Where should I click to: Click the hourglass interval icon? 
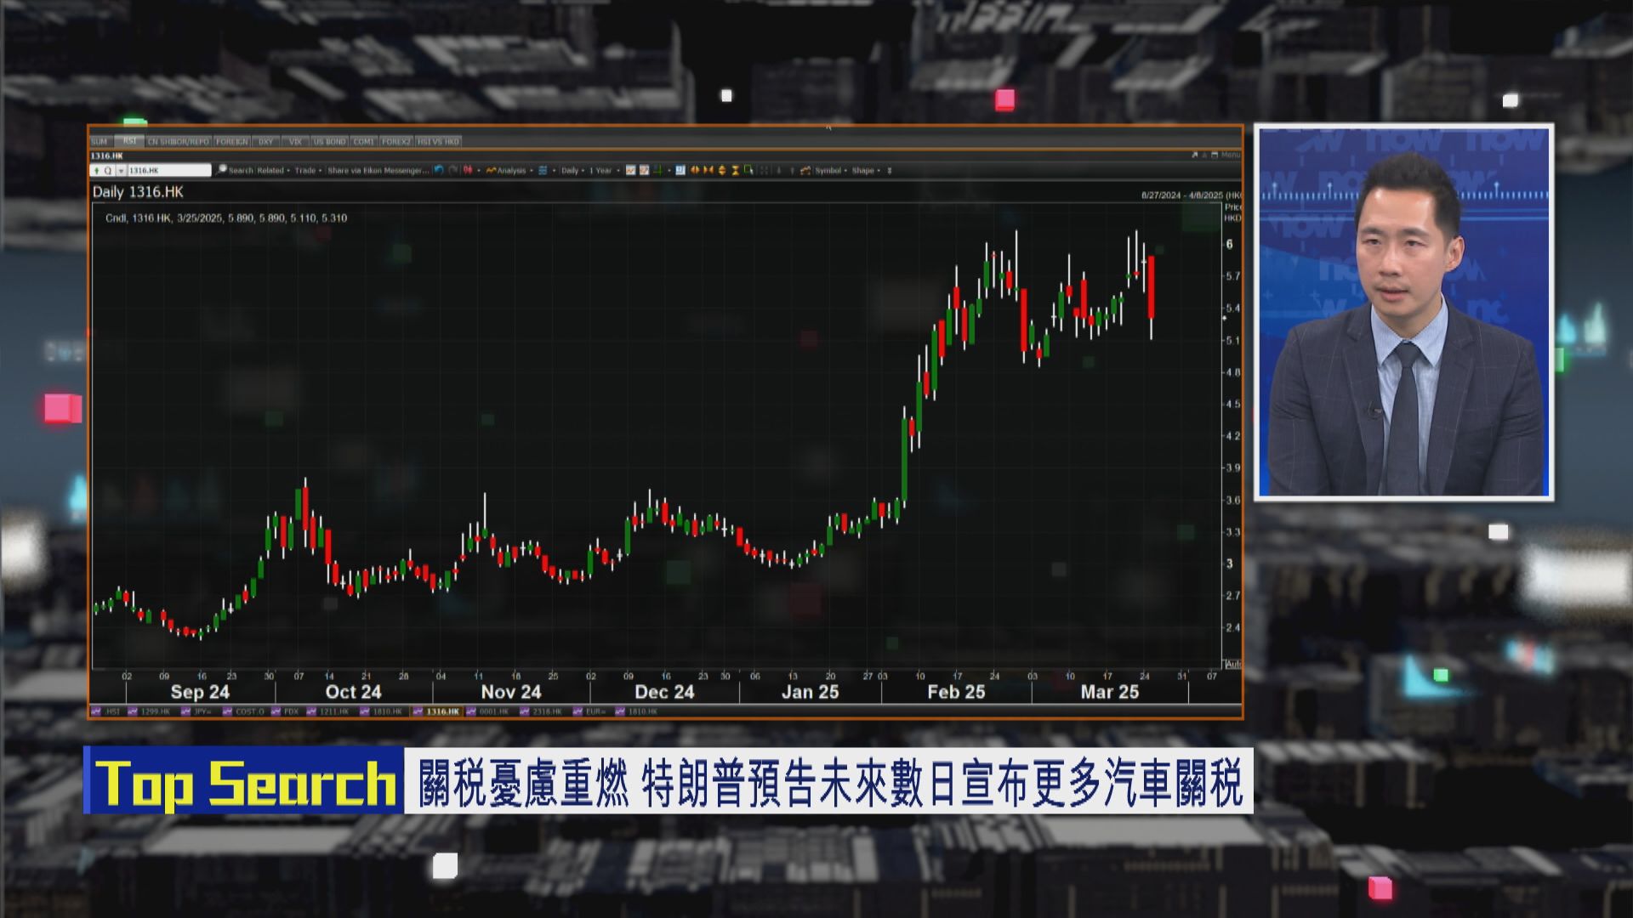point(735,170)
